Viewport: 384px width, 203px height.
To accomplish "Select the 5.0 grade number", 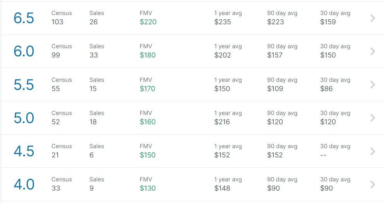I will [x=24, y=118].
